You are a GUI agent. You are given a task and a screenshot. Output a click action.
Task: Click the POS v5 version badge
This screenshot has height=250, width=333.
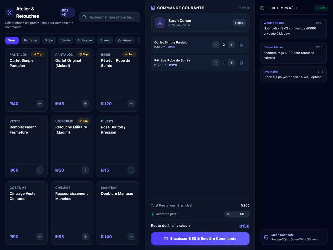[67, 12]
